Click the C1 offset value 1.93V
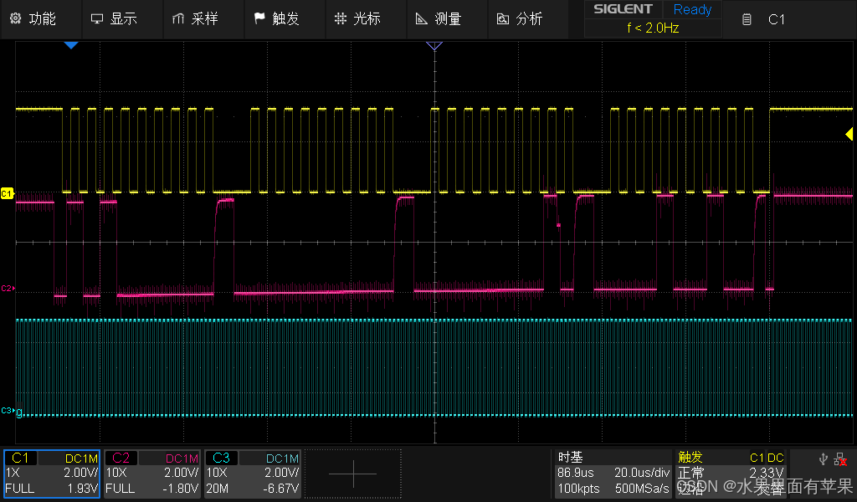The height and width of the screenshot is (502, 857). [x=83, y=489]
